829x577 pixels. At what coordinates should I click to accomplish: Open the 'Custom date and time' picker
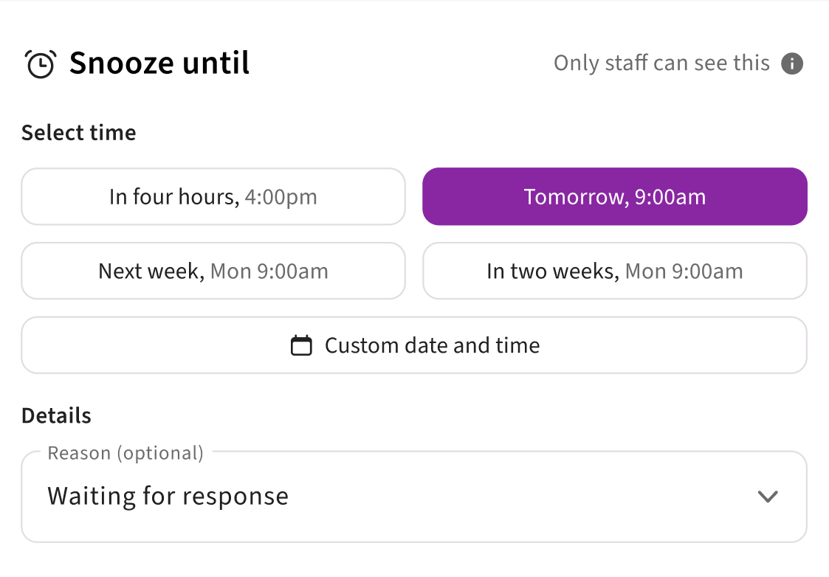[414, 345]
